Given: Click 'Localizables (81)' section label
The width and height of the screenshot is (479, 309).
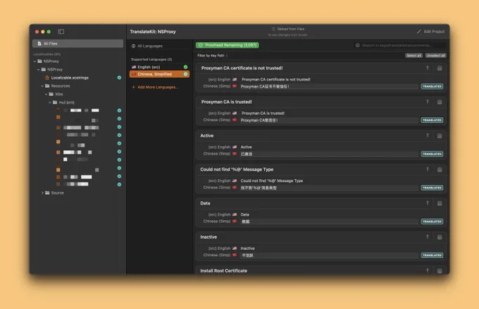Looking at the screenshot, I should click(x=46, y=54).
